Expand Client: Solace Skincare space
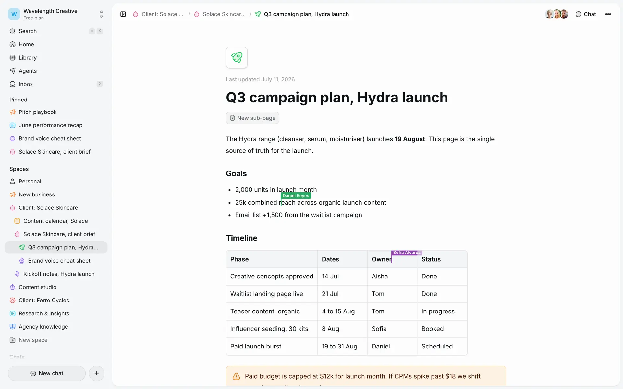The height and width of the screenshot is (389, 623). tap(56, 208)
